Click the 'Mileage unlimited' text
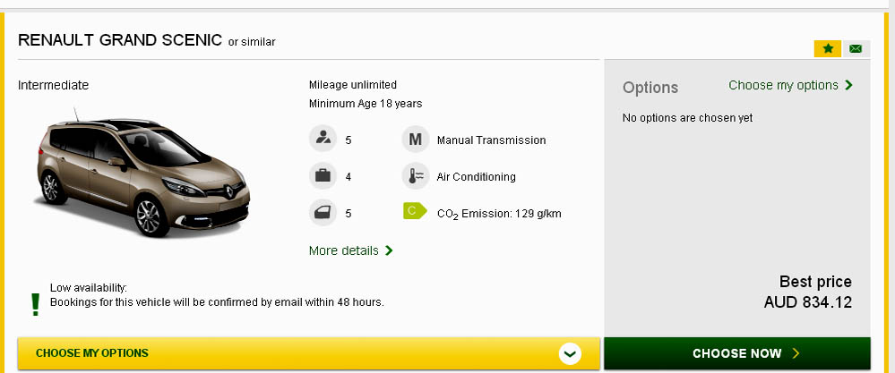Image resolution: width=895 pixels, height=373 pixels. click(353, 85)
